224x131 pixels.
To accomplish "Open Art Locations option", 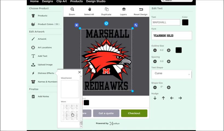I will coord(41,47).
